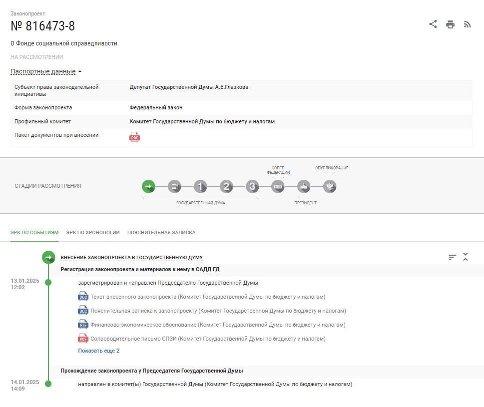Click the share icon
The image size is (484, 407).
[x=433, y=23]
